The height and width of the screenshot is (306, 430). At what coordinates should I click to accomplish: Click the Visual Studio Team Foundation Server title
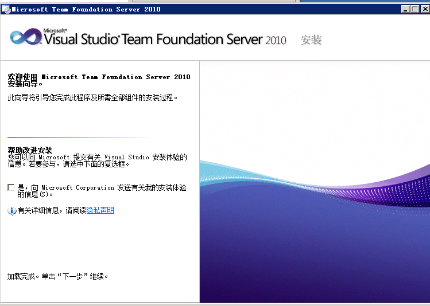point(165,38)
